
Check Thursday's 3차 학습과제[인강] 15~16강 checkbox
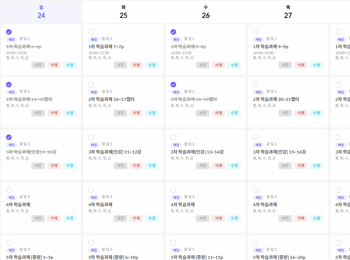point(256,137)
